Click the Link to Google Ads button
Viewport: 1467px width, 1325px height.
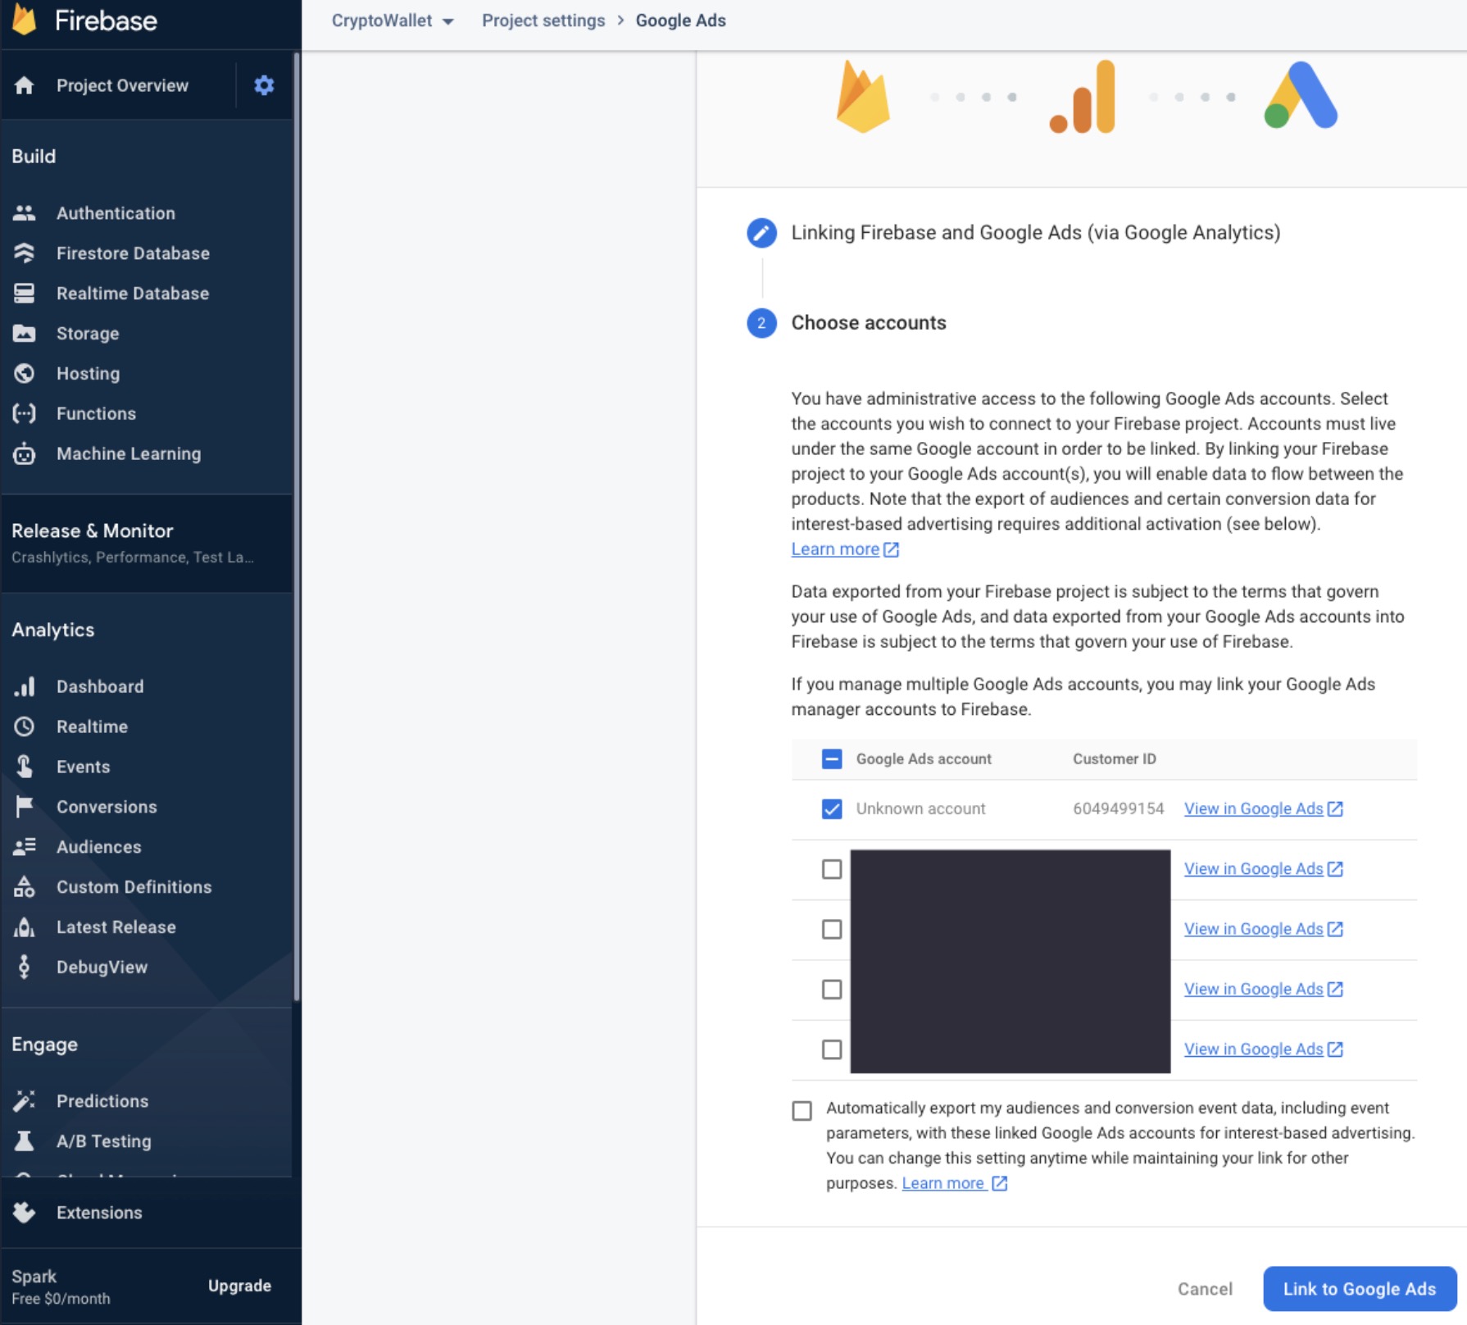(1359, 1289)
